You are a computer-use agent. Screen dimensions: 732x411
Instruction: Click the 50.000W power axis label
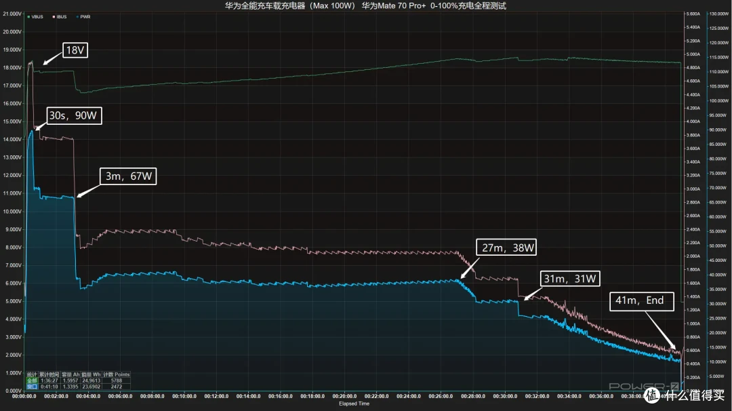[719, 246]
